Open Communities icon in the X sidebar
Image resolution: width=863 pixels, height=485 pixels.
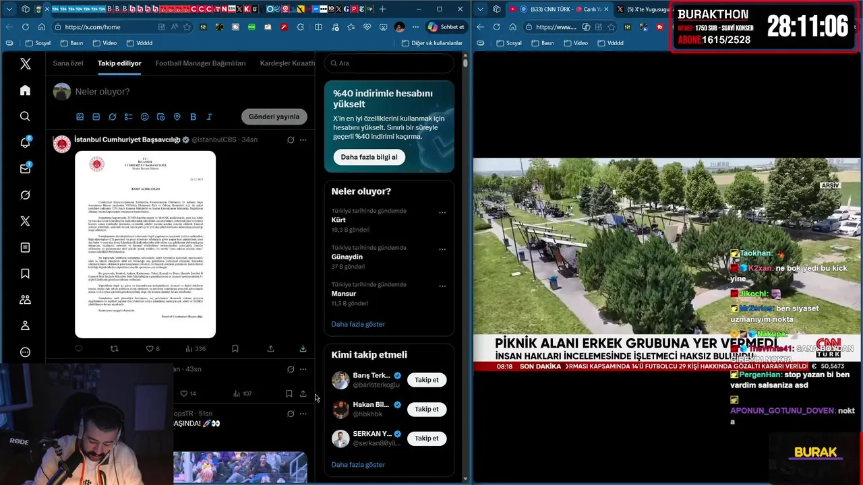coord(25,300)
